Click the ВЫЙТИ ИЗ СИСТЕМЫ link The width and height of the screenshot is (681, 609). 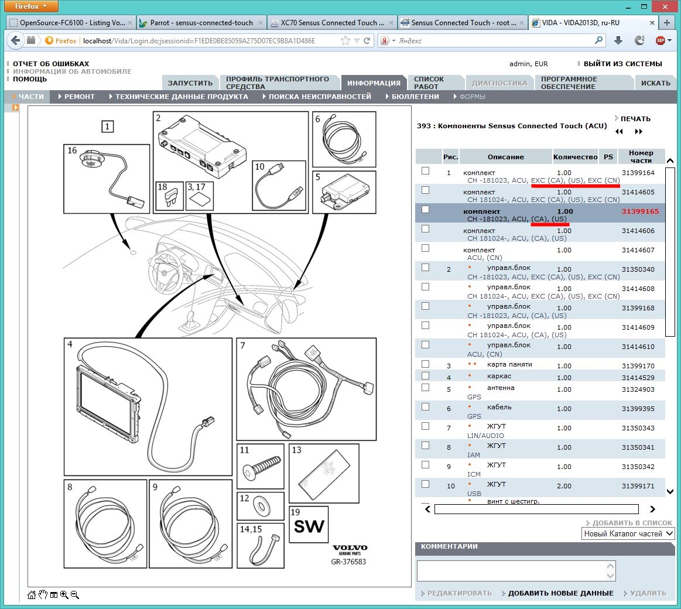pyautogui.click(x=623, y=64)
